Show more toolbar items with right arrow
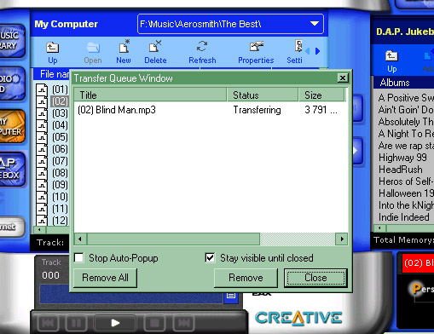Screen dimensions: 434x334 (318, 51)
